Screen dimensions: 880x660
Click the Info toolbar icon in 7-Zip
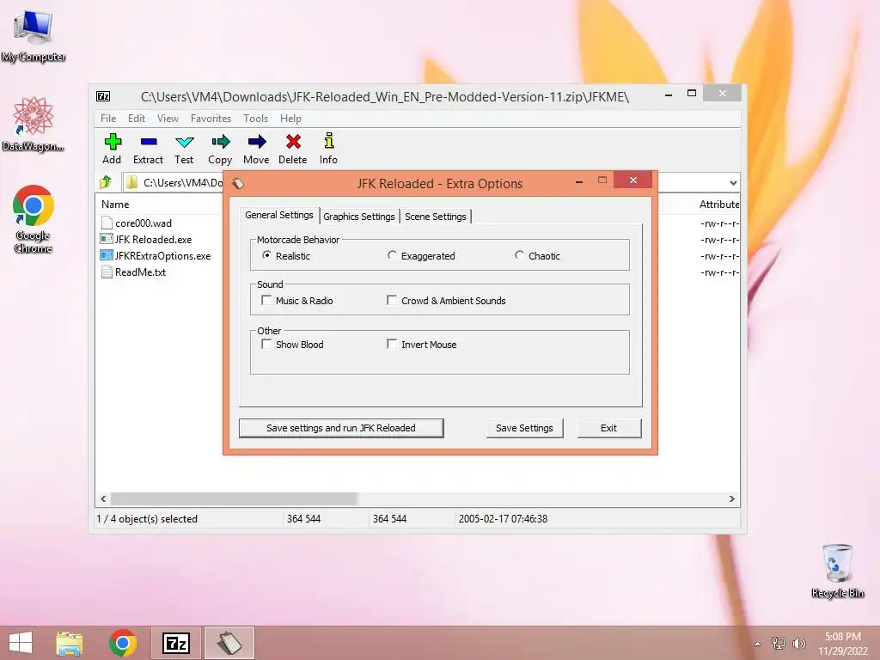329,140
